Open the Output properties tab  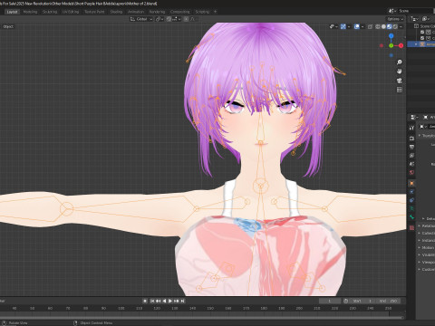tap(411, 147)
